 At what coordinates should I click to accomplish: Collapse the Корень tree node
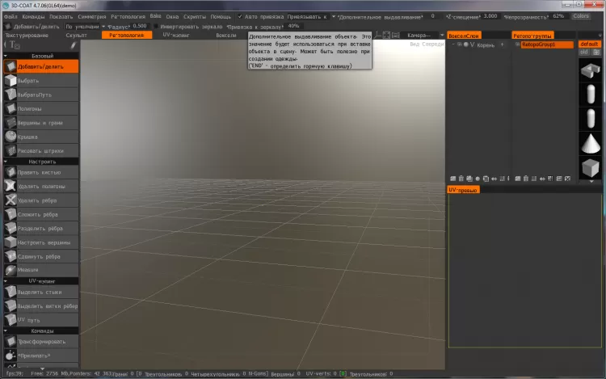click(x=453, y=44)
